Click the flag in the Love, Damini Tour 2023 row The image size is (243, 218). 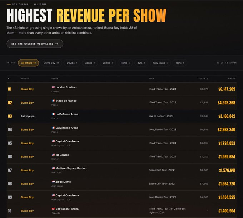point(53,128)
